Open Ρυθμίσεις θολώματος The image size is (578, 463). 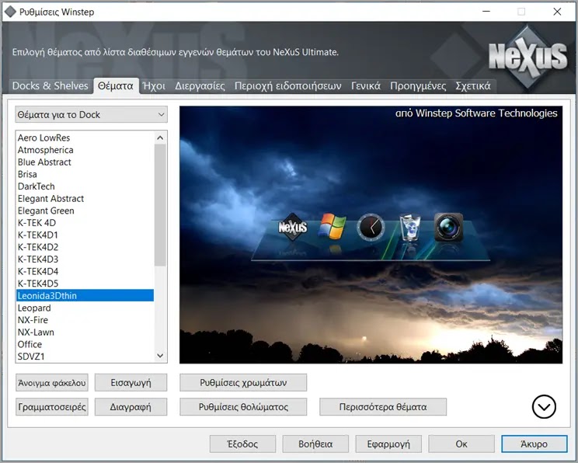(243, 407)
